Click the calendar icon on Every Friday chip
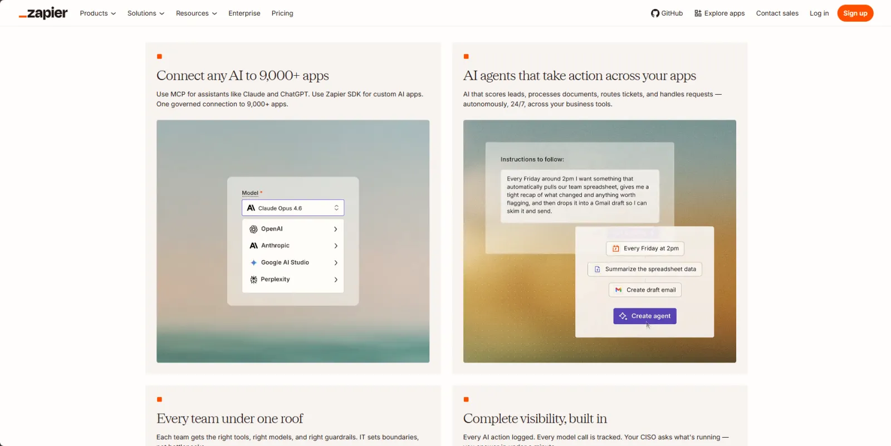Image resolution: width=891 pixels, height=446 pixels. (x=616, y=248)
